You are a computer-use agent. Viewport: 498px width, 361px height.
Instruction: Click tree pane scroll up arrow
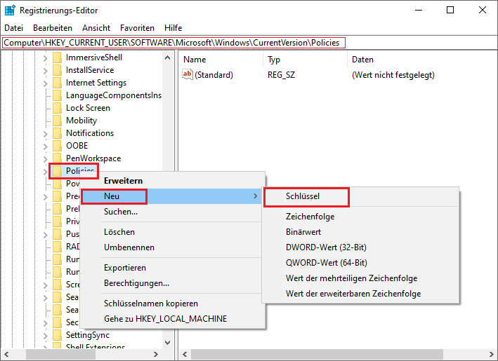[168, 57]
